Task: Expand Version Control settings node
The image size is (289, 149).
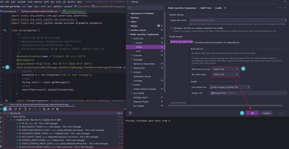Action: click(x=129, y=30)
